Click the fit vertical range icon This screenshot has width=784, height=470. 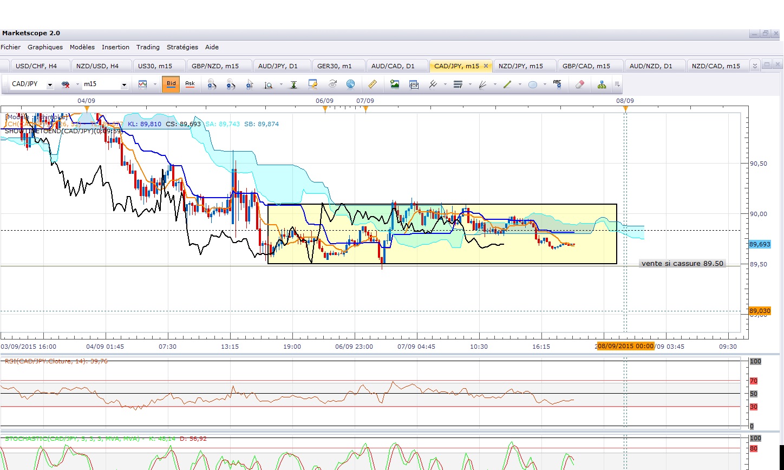[293, 84]
